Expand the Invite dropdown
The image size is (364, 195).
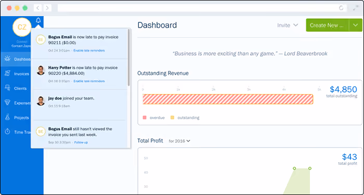[288, 25]
